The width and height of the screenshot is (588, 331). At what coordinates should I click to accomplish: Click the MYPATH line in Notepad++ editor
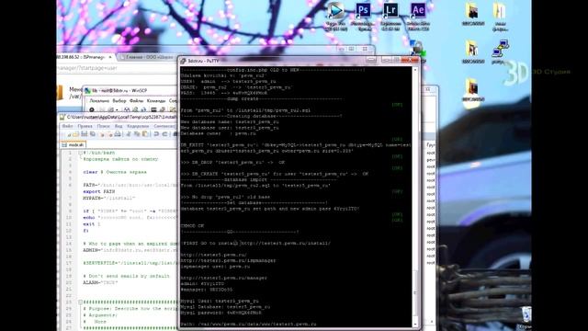point(108,198)
